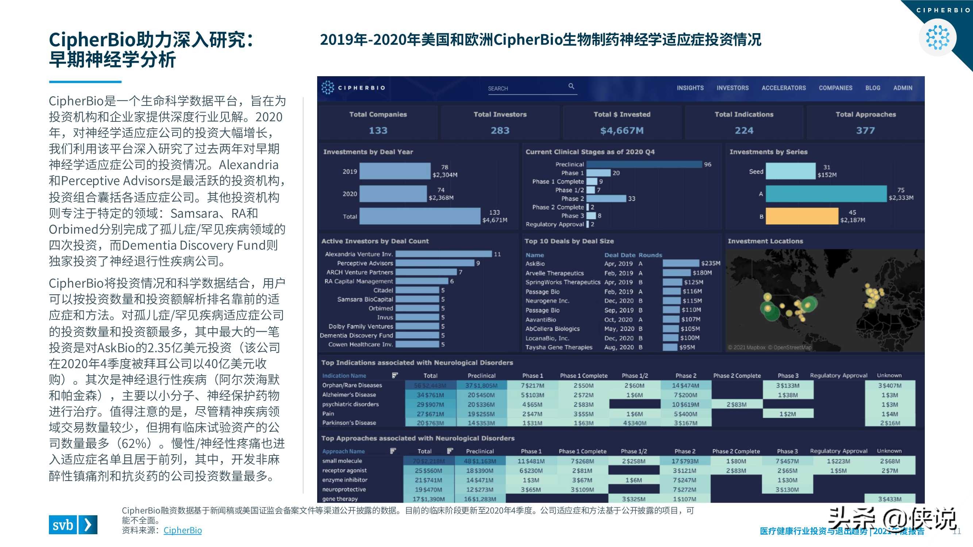Click the Total Indications 224 card
Image resolution: width=973 pixels, height=547 pixels.
coord(744,123)
